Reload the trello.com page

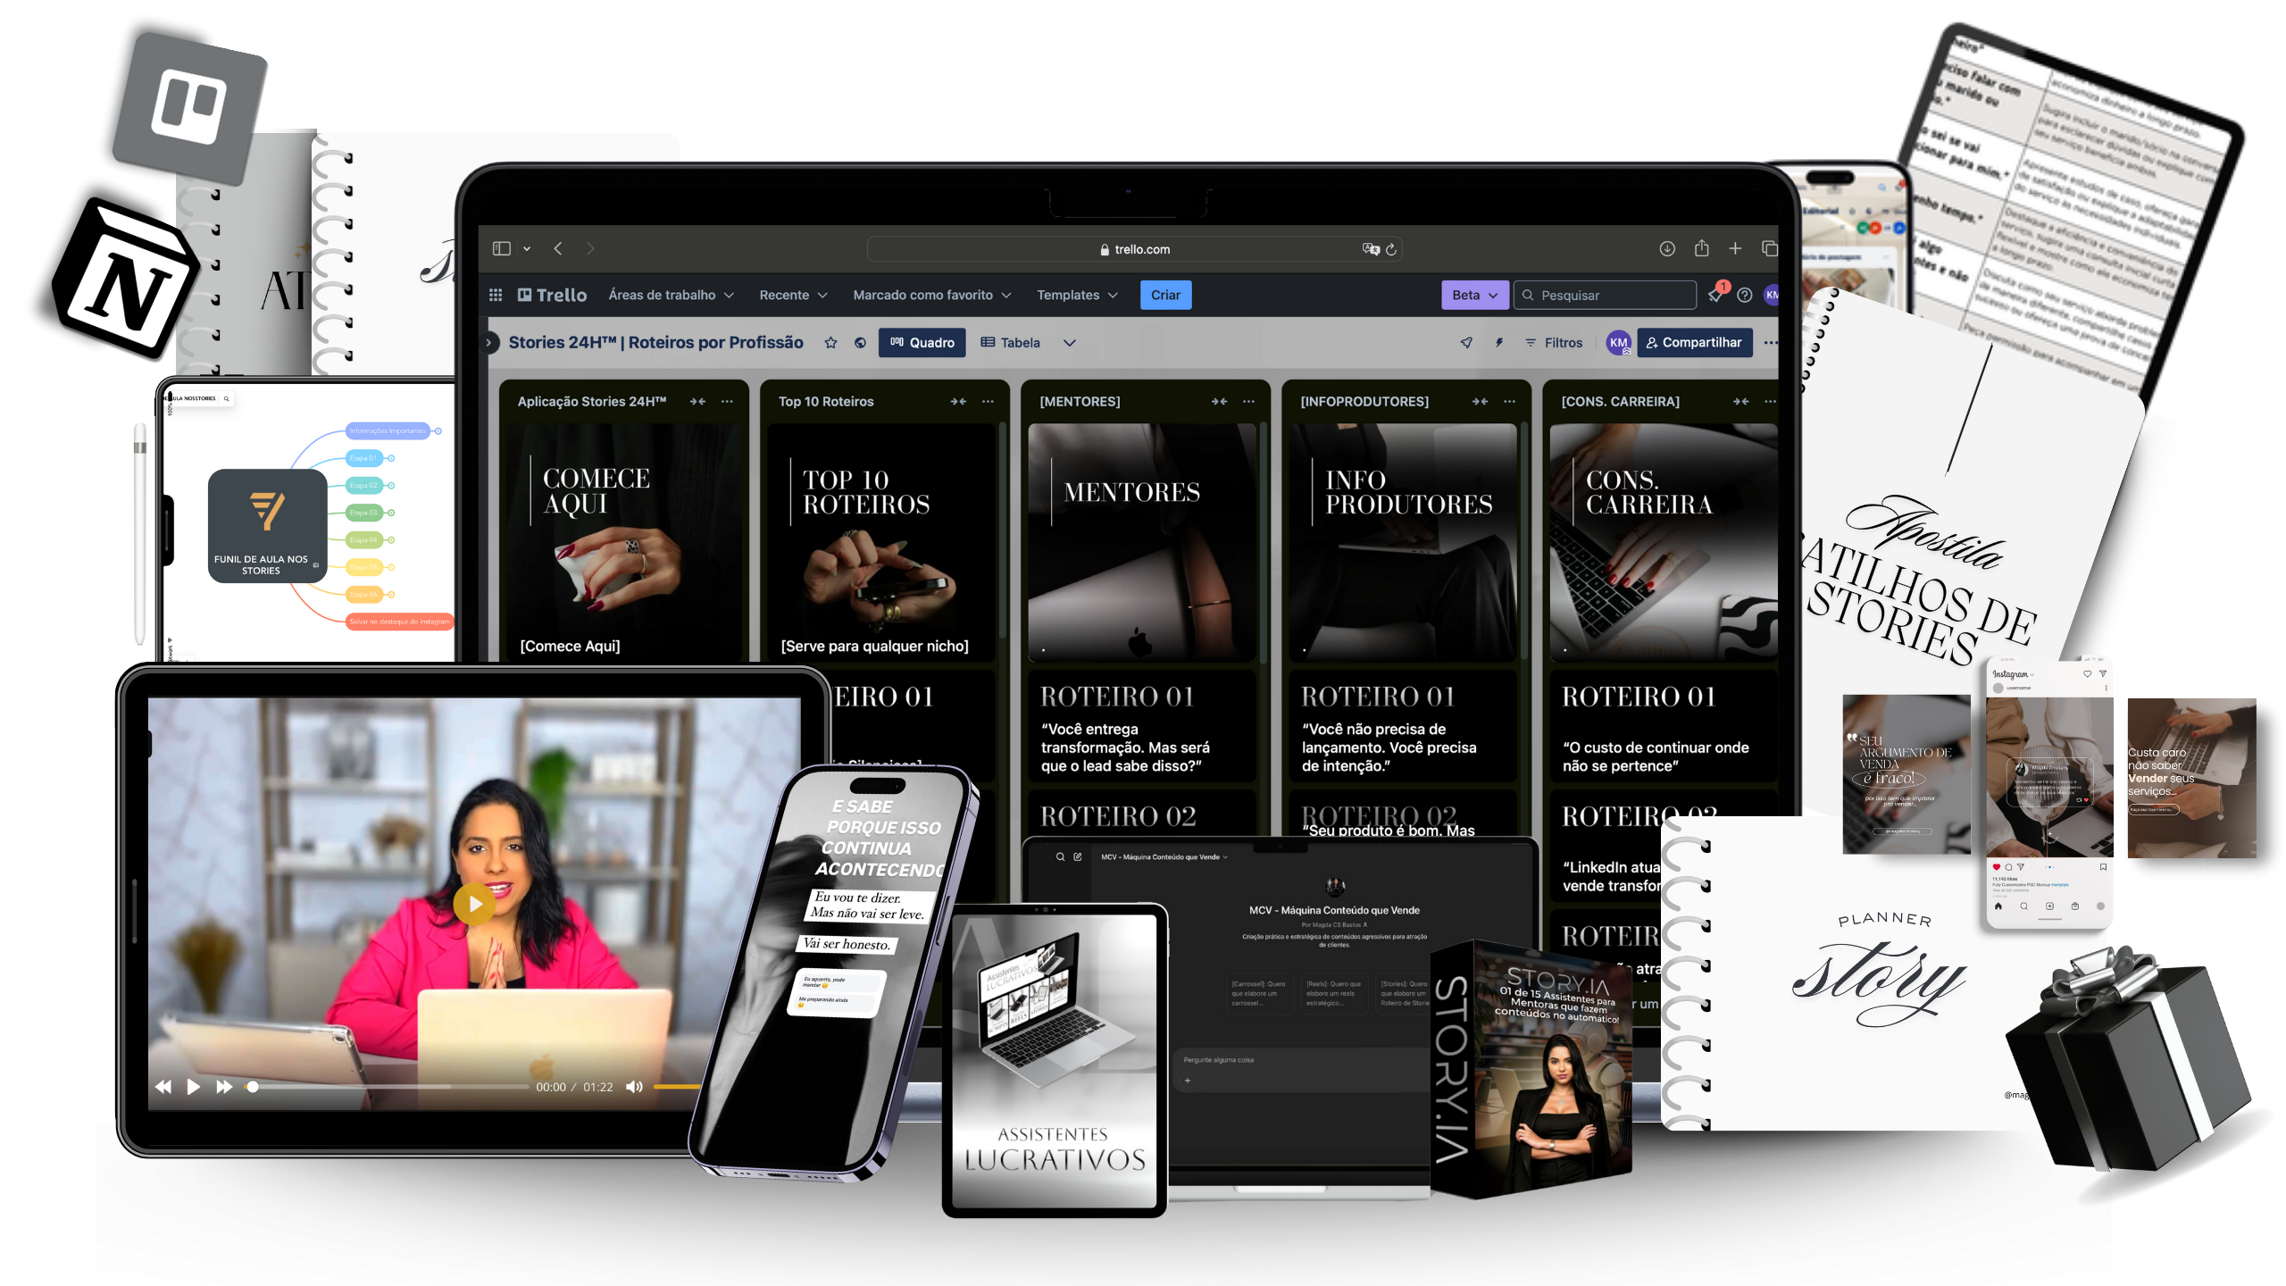(1390, 249)
